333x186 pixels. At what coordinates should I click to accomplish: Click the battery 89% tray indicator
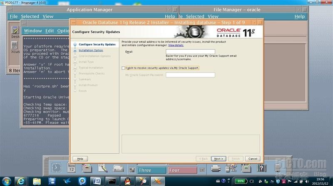tap(241, 181)
